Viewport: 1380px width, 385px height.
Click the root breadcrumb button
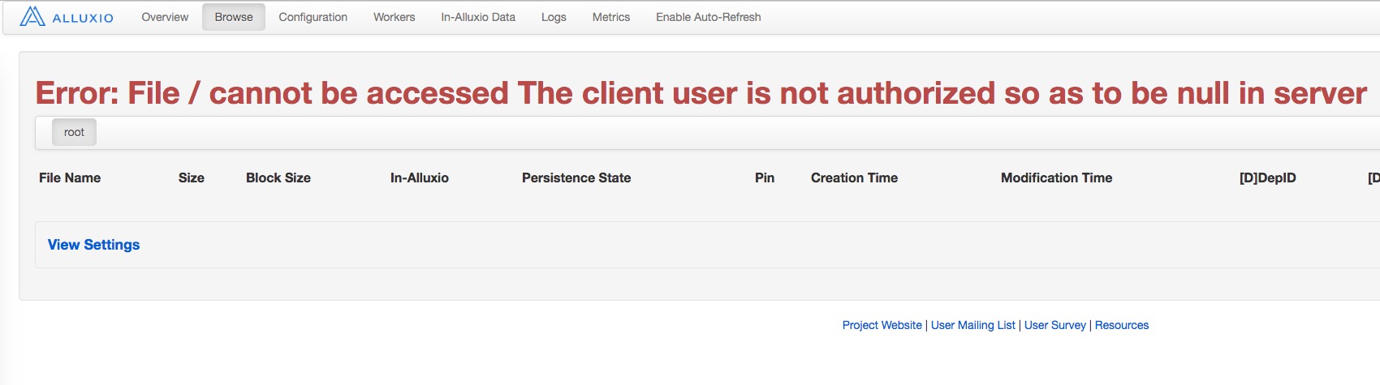click(x=74, y=132)
